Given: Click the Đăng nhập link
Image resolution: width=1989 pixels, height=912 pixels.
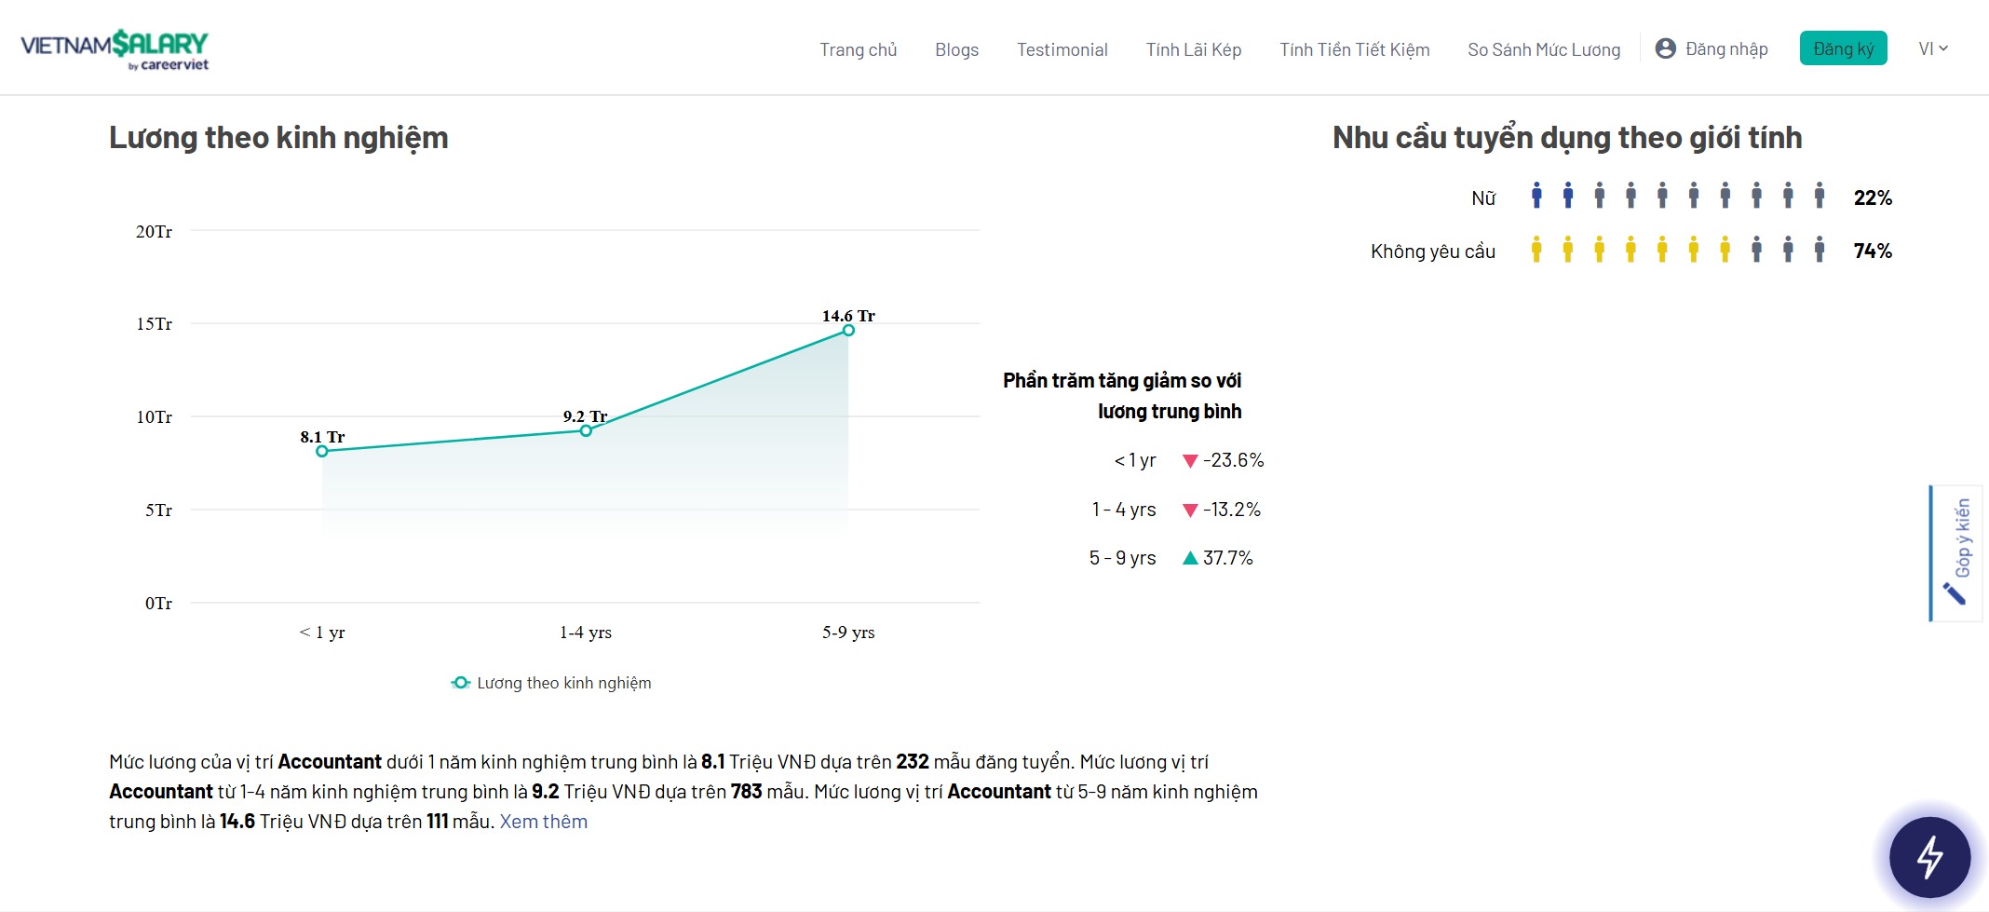Looking at the screenshot, I should tap(1725, 48).
